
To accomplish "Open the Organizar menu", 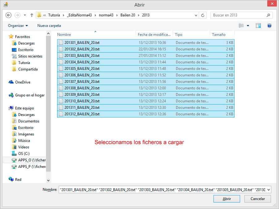I will [x=18, y=26].
